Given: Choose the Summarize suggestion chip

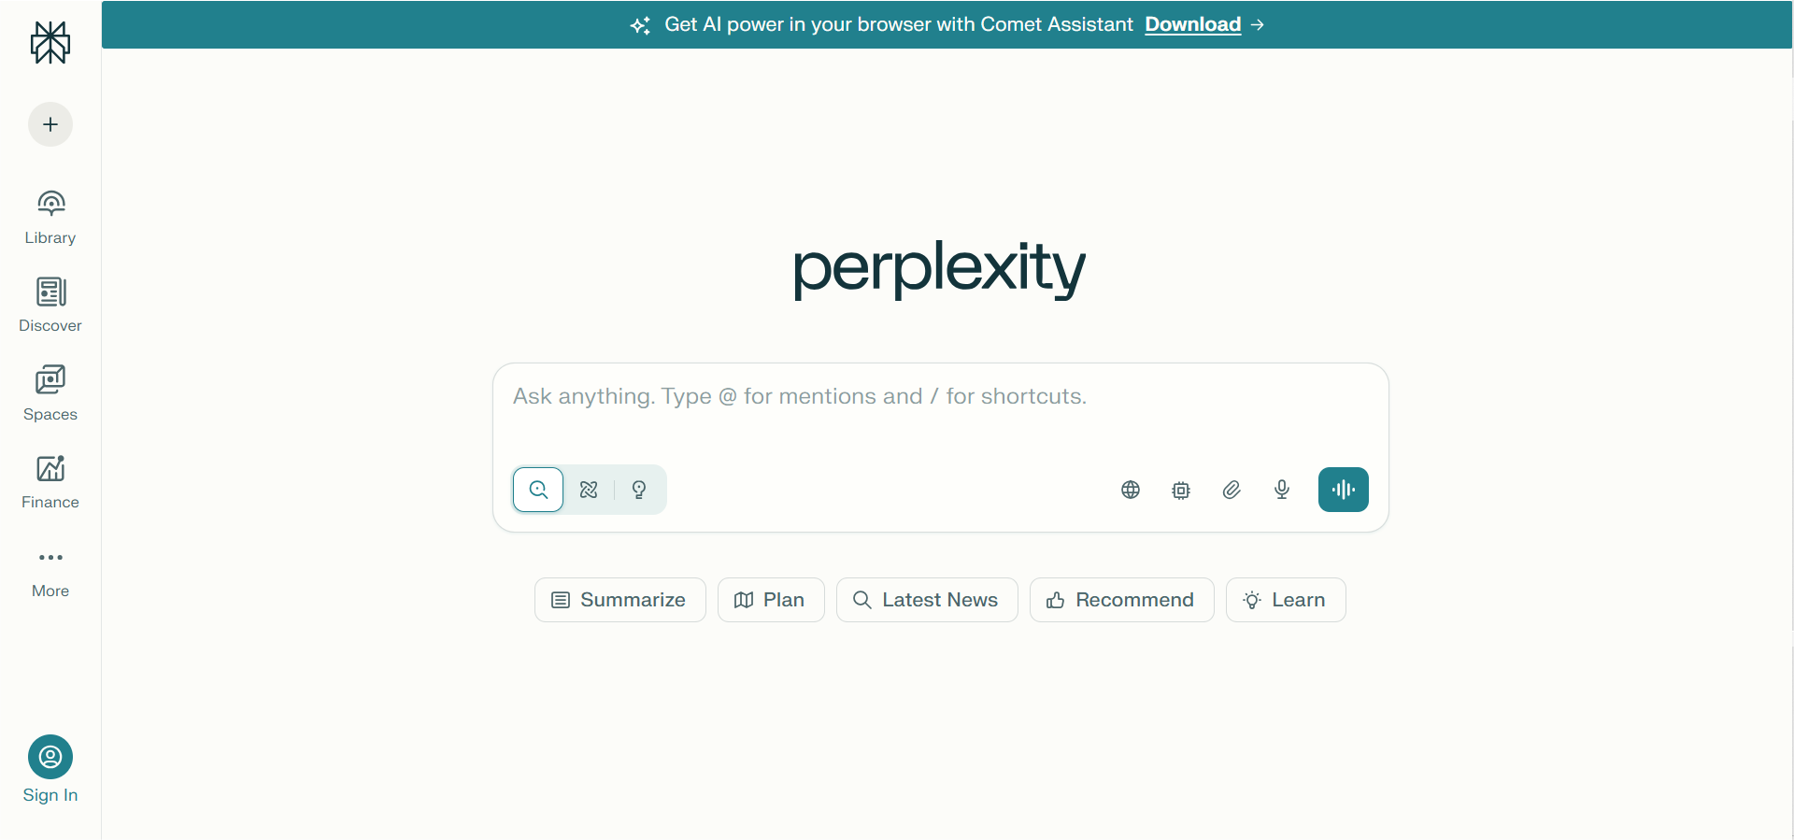Looking at the screenshot, I should click(619, 600).
